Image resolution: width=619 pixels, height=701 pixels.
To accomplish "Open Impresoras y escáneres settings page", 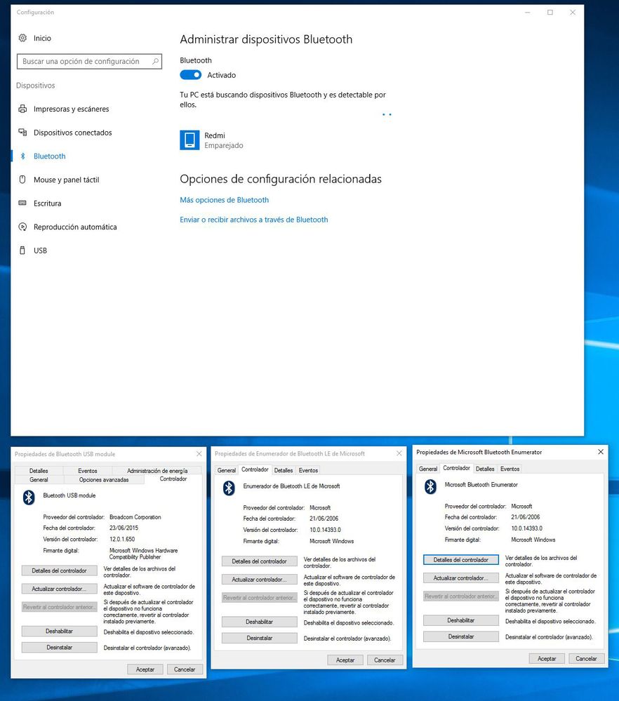I will (71, 109).
